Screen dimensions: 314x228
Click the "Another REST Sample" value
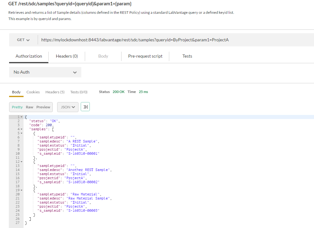tap(88, 170)
